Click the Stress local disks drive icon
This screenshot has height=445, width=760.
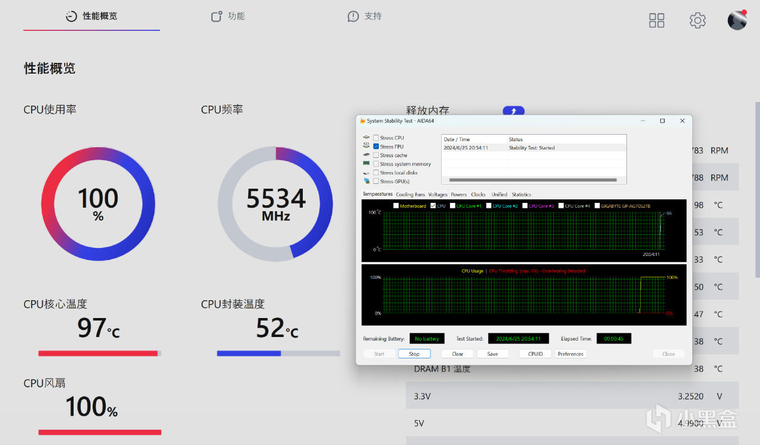(366, 173)
